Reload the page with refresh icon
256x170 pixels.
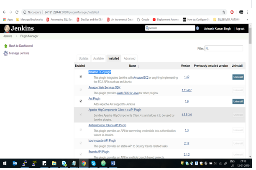point(17,12)
